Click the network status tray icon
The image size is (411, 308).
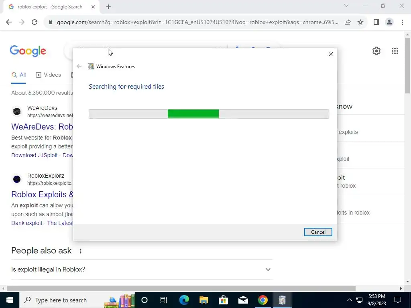[359, 300]
